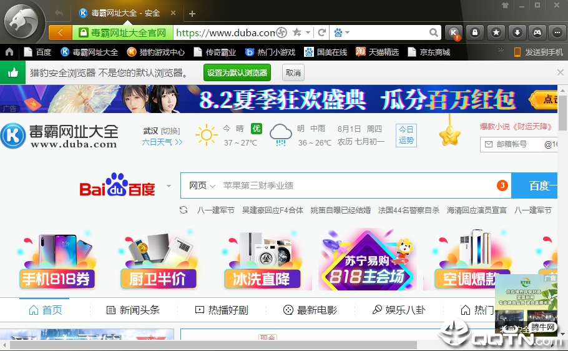This screenshot has width=568, height=351.
Task: Expand the 网页 search type dropdown
Action: tap(202, 185)
